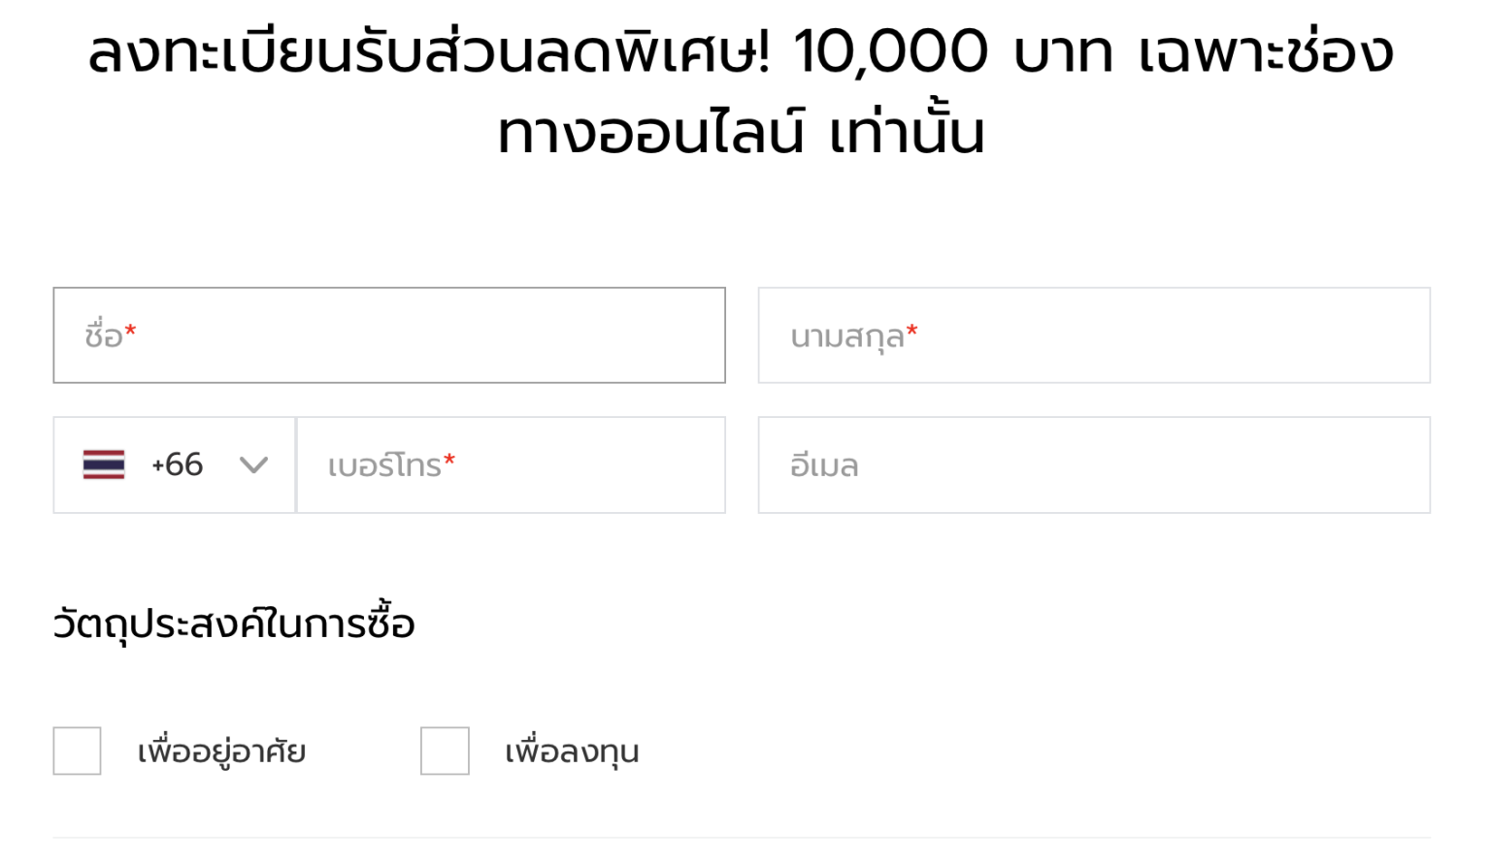Click the ทางออนไลน์ เท่านั้น heading line

tap(742, 134)
